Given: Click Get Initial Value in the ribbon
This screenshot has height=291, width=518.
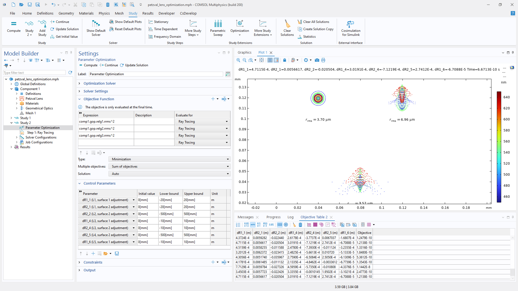Looking at the screenshot, I should [64, 37].
